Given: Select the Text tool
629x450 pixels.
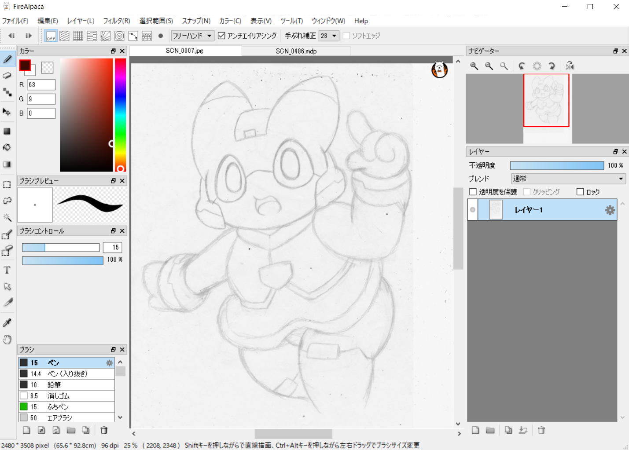Looking at the screenshot, I should pyautogui.click(x=7, y=270).
